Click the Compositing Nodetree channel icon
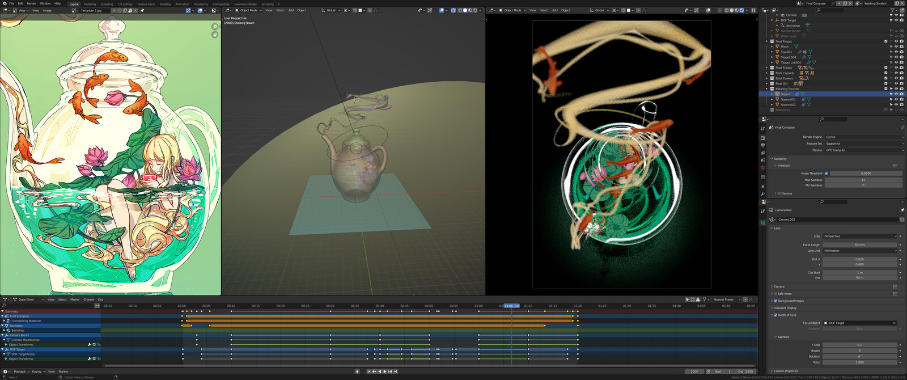This screenshot has width=907, height=380. [x=9, y=321]
